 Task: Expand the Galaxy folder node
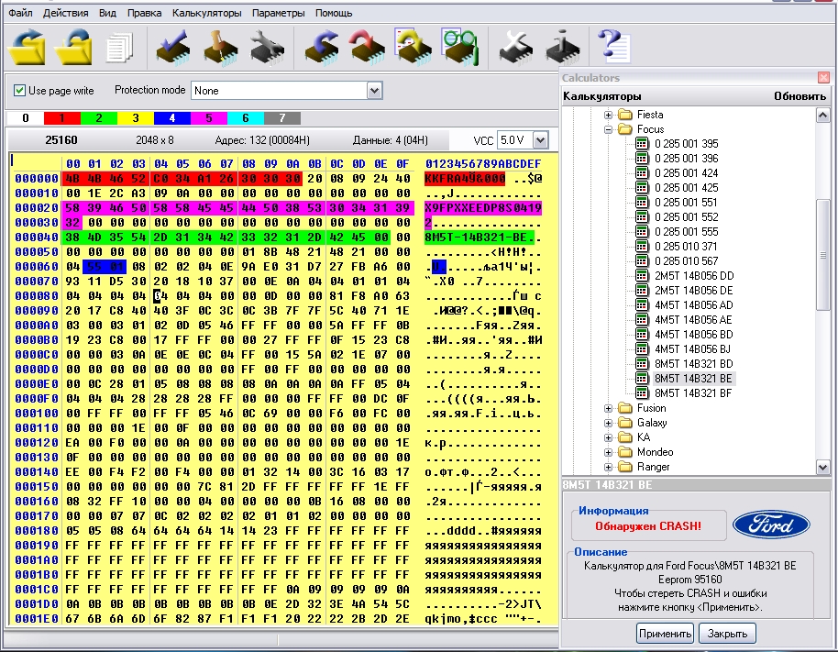click(x=608, y=423)
